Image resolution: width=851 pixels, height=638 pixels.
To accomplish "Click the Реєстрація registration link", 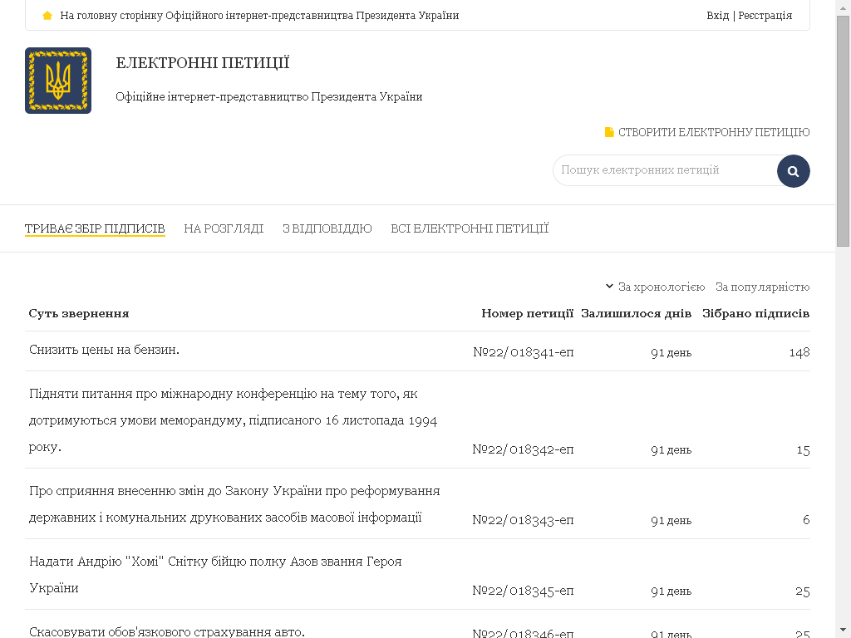I will tap(765, 16).
